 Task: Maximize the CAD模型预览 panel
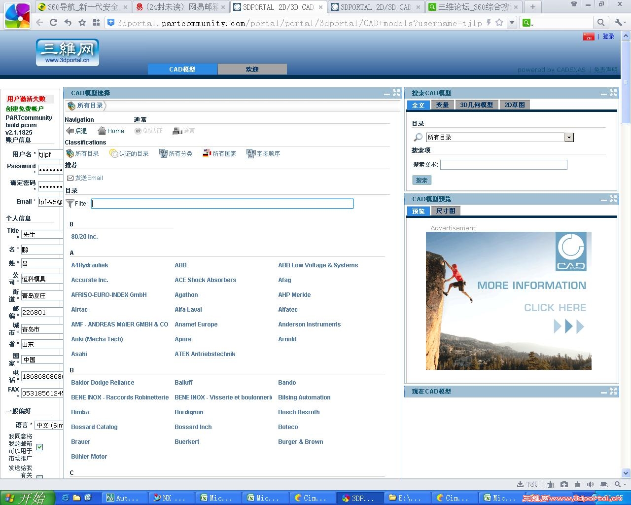click(613, 199)
